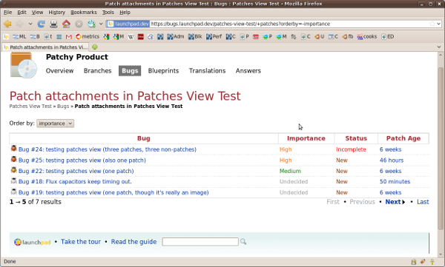
Task: Open the Bookmarks menu
Action: [x=84, y=12]
